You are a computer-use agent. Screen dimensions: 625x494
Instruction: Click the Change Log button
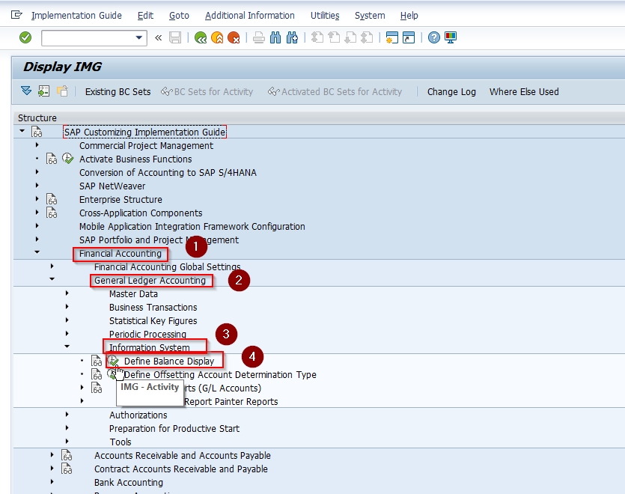pos(451,92)
